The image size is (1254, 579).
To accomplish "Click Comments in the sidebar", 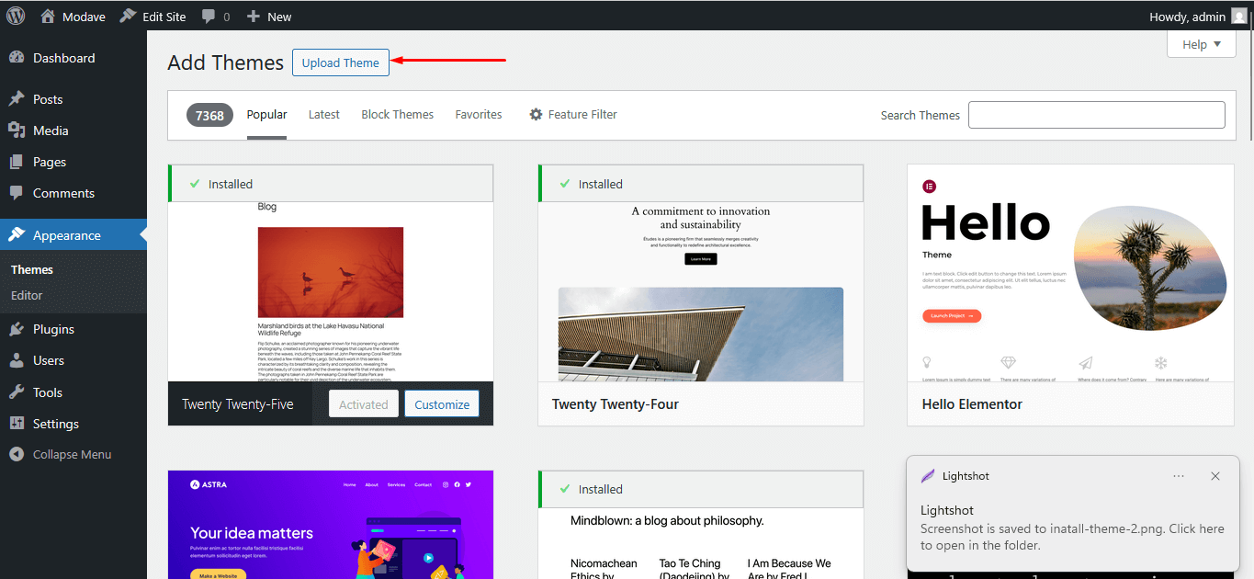I will 64,193.
